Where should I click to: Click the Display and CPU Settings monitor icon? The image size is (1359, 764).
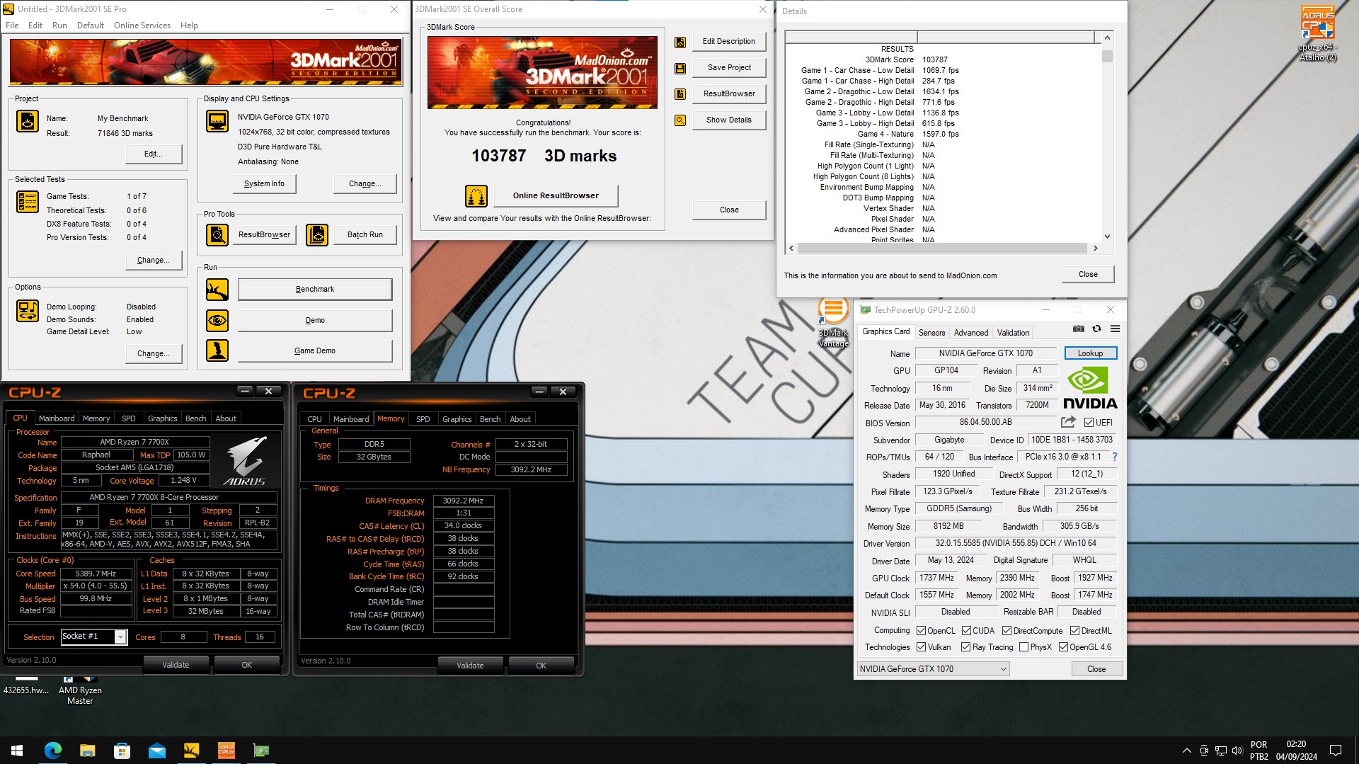tap(217, 121)
